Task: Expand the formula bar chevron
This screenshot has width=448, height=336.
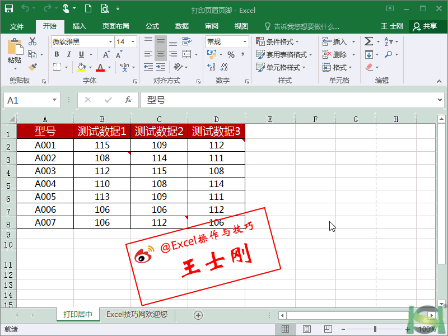Action: point(440,100)
